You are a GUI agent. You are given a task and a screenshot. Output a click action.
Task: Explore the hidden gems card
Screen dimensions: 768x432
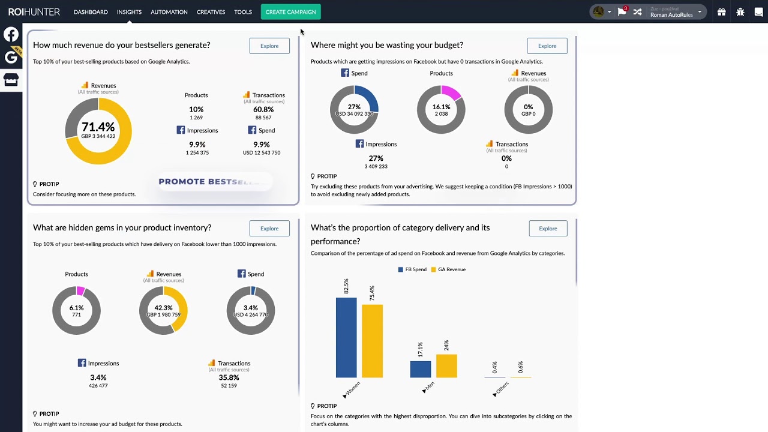[x=269, y=228]
